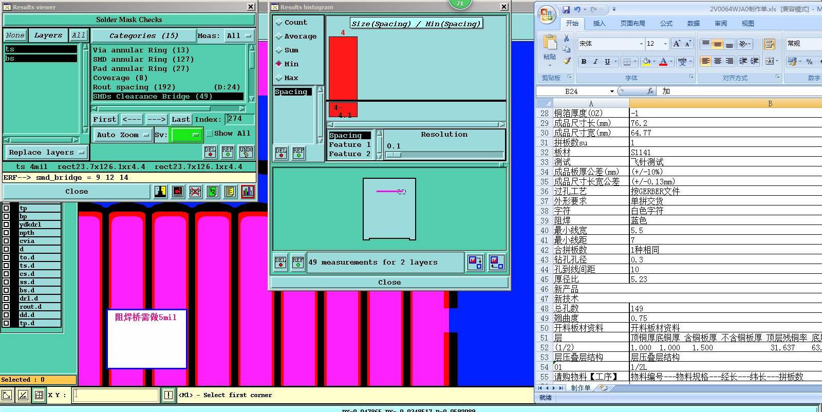Toggle the rout.d layer checkbox
The width and height of the screenshot is (822, 412).
point(6,307)
